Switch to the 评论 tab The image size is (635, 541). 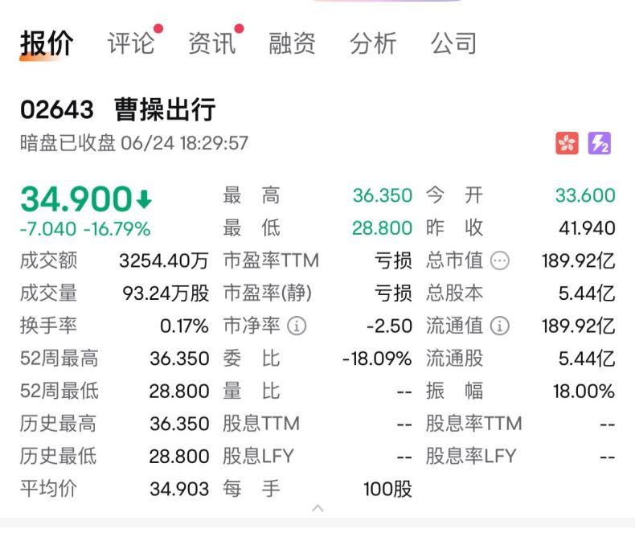(131, 43)
